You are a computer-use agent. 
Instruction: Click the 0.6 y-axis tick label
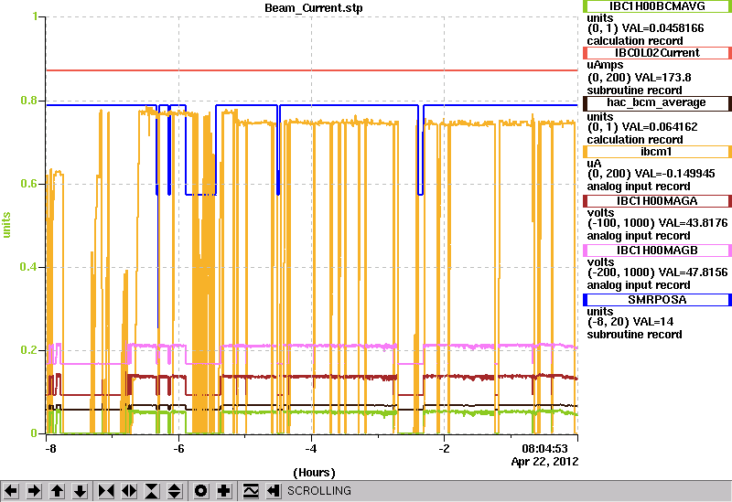(x=29, y=184)
